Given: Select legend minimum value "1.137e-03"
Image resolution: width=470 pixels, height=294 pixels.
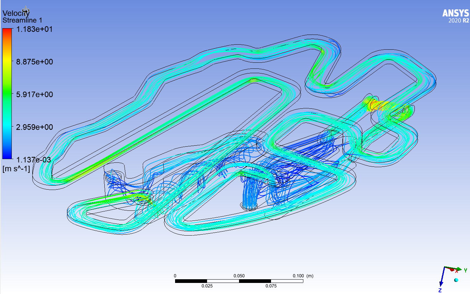Looking at the screenshot, I should (34, 159).
